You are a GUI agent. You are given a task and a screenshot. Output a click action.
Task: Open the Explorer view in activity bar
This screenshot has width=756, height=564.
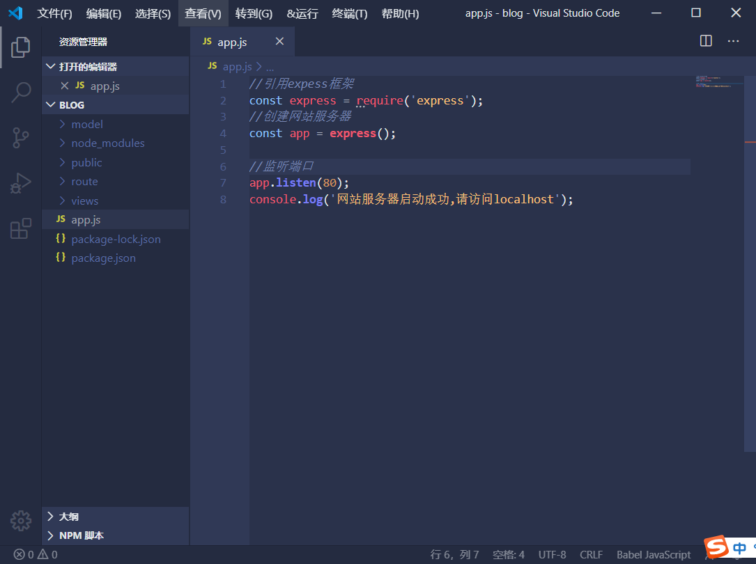click(21, 47)
